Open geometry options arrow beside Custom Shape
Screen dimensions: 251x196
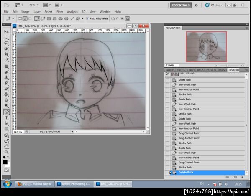[x=82, y=19]
